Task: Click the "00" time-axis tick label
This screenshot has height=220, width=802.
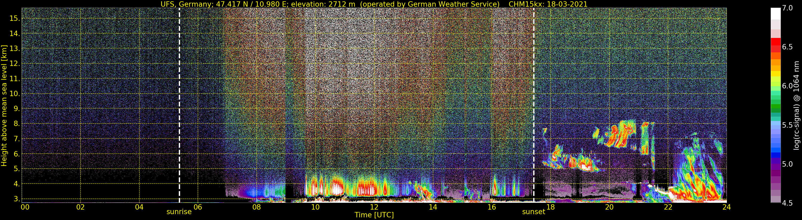Action: pyautogui.click(x=25, y=207)
